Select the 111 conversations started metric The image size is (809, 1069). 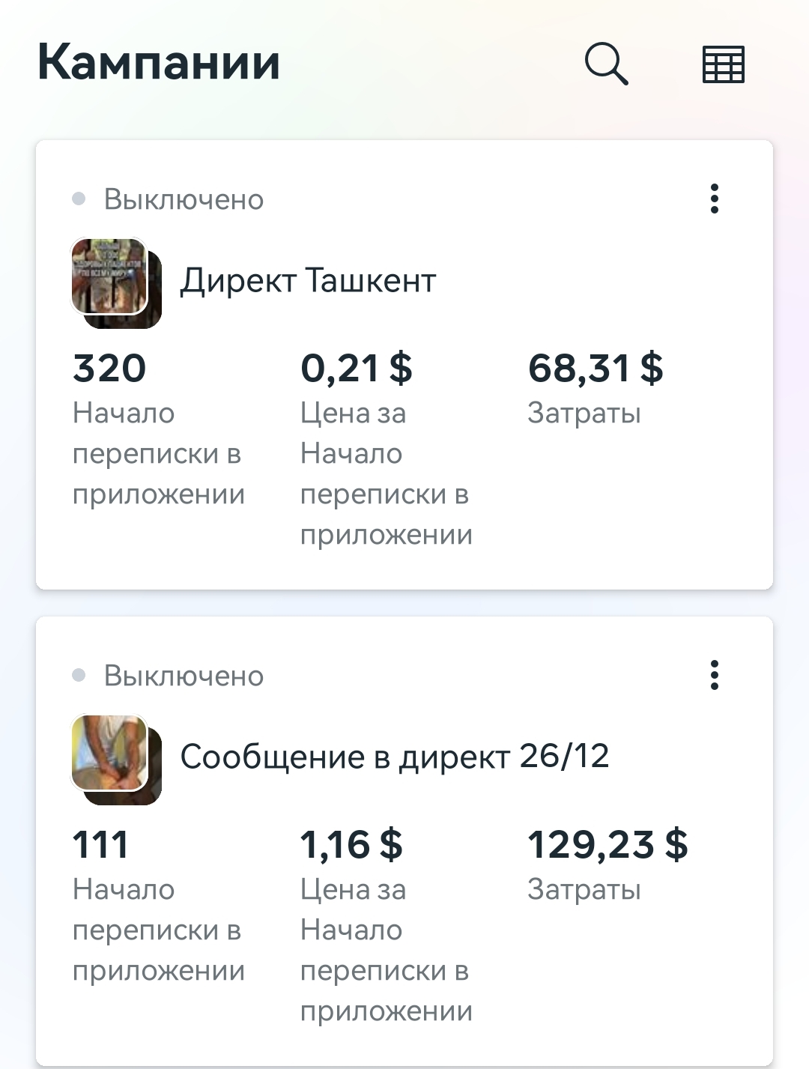tap(100, 844)
